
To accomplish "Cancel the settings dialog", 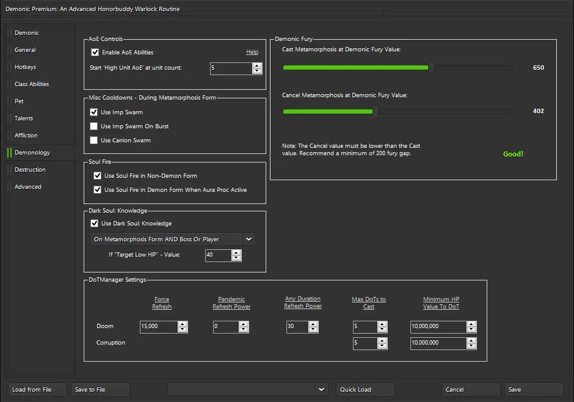I will point(471,390).
